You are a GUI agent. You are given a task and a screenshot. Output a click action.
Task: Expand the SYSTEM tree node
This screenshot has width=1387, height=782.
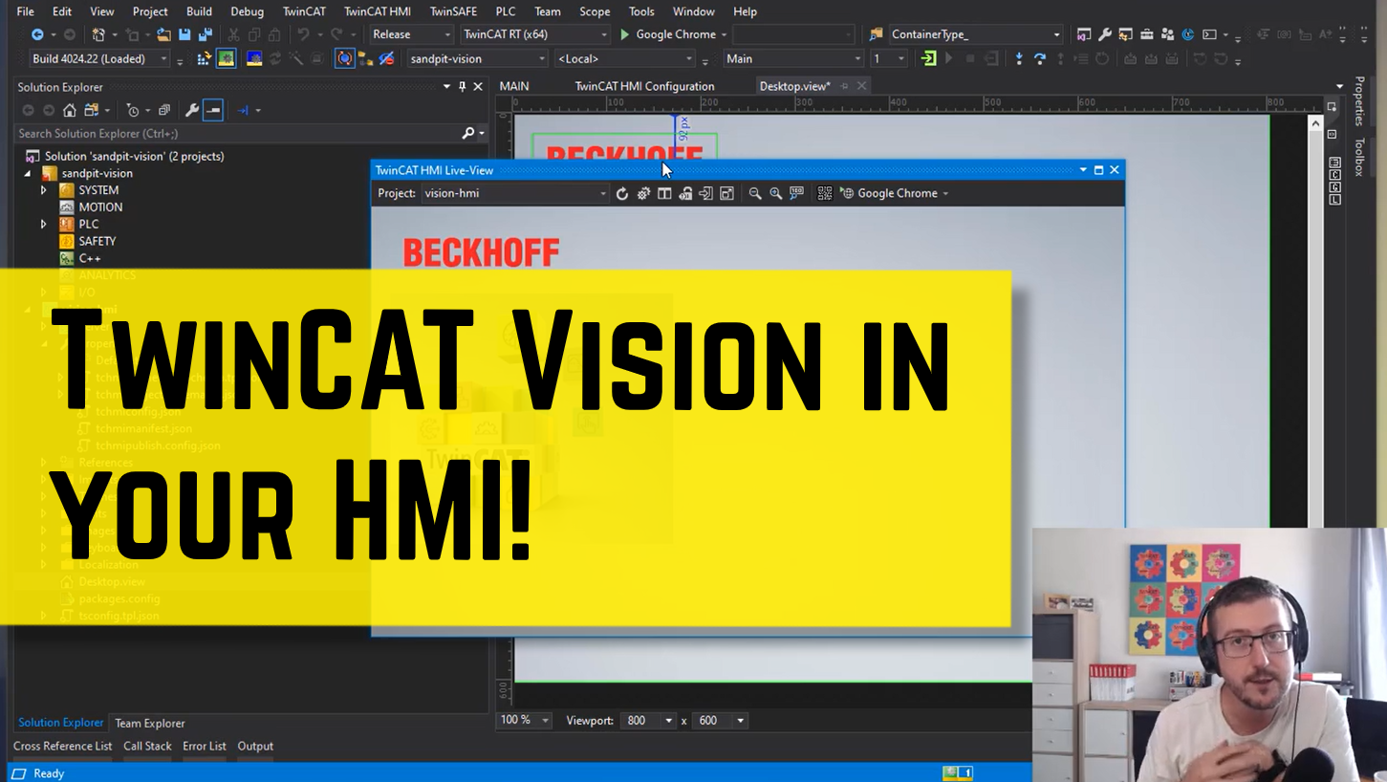(44, 190)
